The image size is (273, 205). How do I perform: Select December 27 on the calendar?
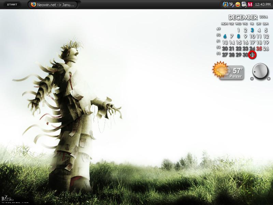(225, 55)
